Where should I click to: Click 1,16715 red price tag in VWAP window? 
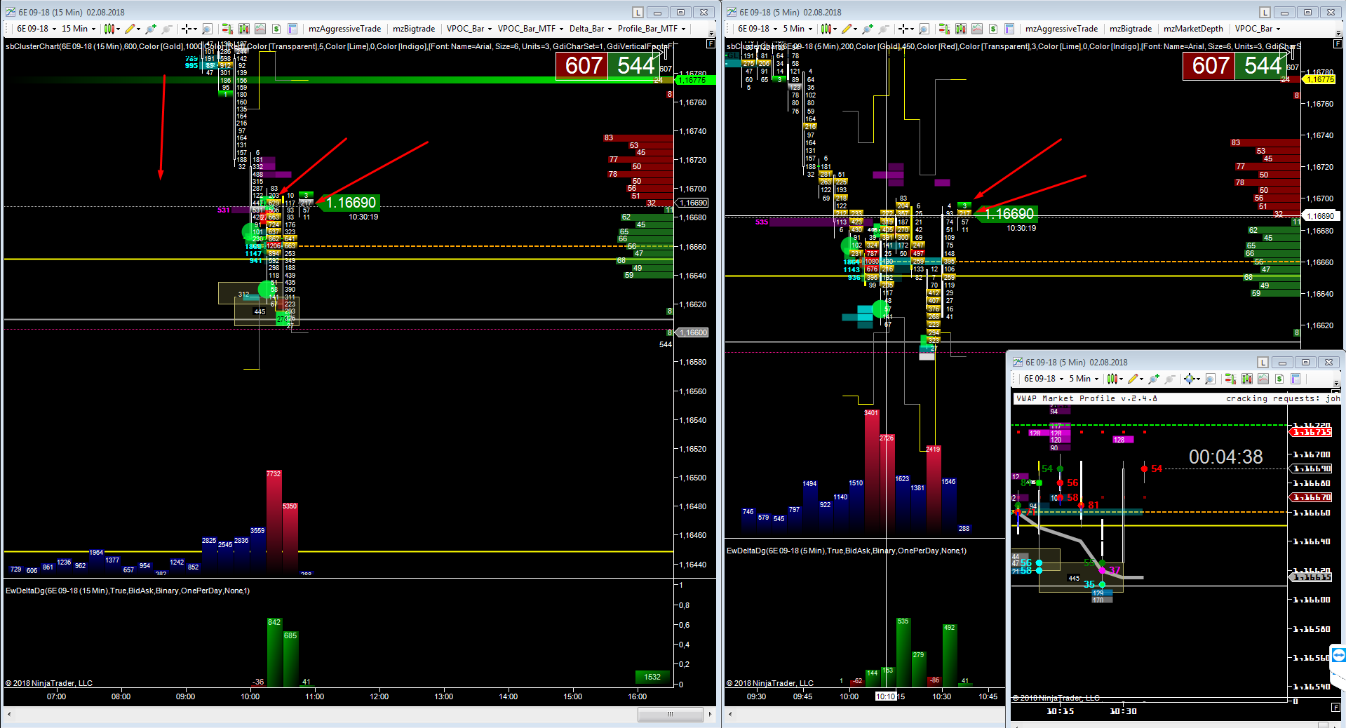pyautogui.click(x=1310, y=432)
